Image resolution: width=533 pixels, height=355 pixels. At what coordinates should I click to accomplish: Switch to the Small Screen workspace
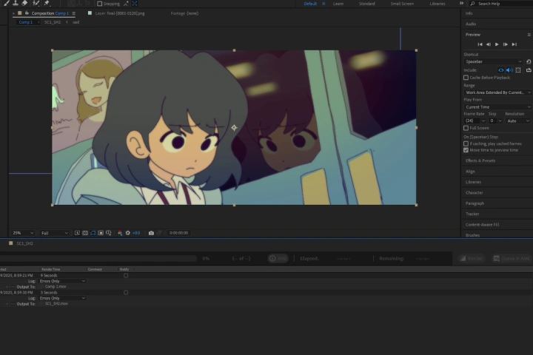(x=402, y=4)
